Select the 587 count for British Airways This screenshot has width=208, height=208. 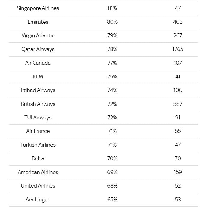[178, 104]
